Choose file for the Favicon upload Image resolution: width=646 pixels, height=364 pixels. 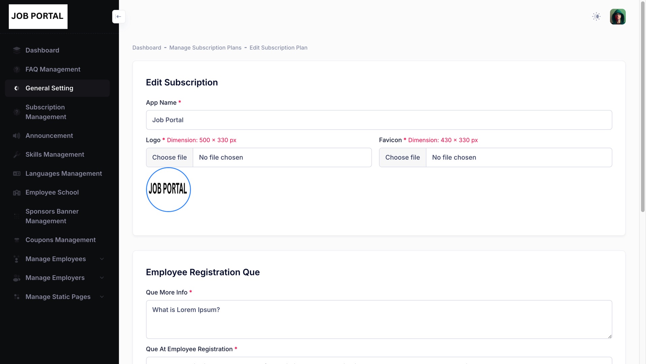click(x=402, y=157)
